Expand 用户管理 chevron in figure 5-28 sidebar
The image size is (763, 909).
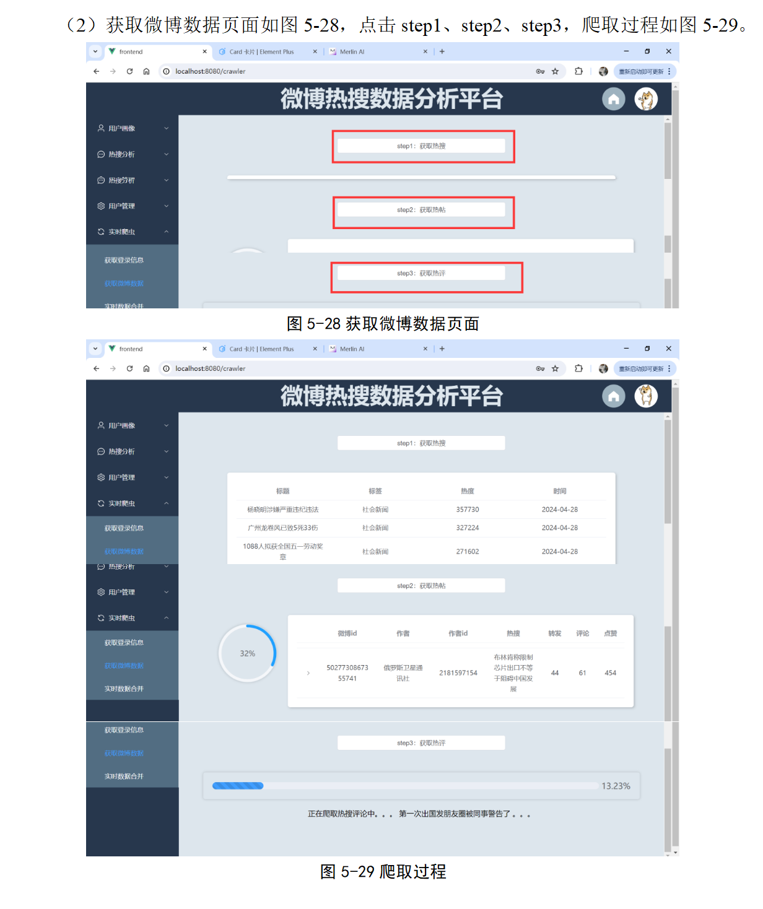(166, 206)
